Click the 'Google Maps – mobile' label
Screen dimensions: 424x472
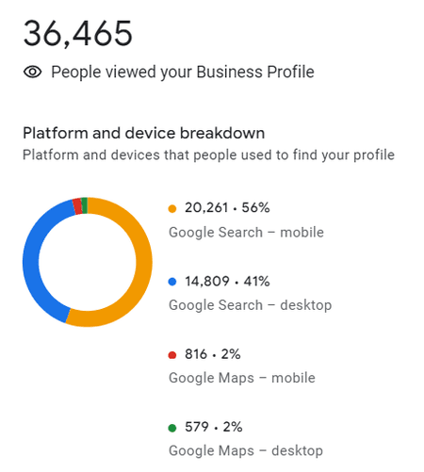click(x=242, y=378)
